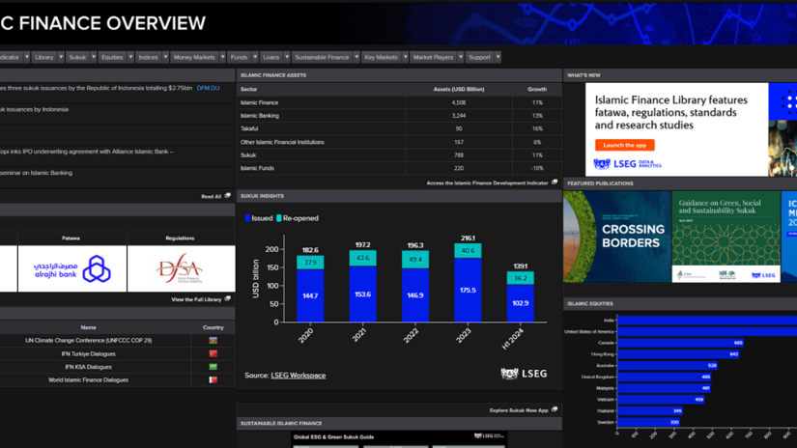Open the Loans menu
The image size is (797, 448).
(271, 57)
